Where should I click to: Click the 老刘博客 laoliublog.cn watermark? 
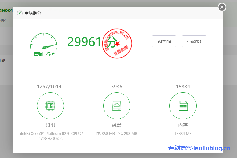(199, 148)
